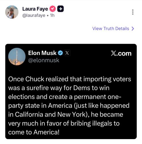
Task: Click the line starting 'Once Chuck realized'
Action: [70, 79]
